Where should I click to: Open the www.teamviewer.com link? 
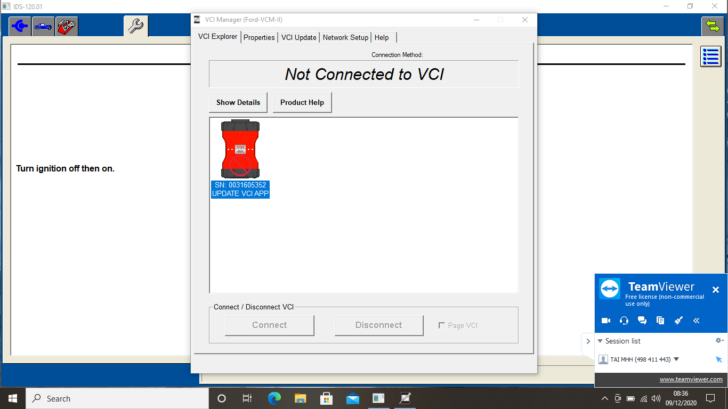pos(691,379)
